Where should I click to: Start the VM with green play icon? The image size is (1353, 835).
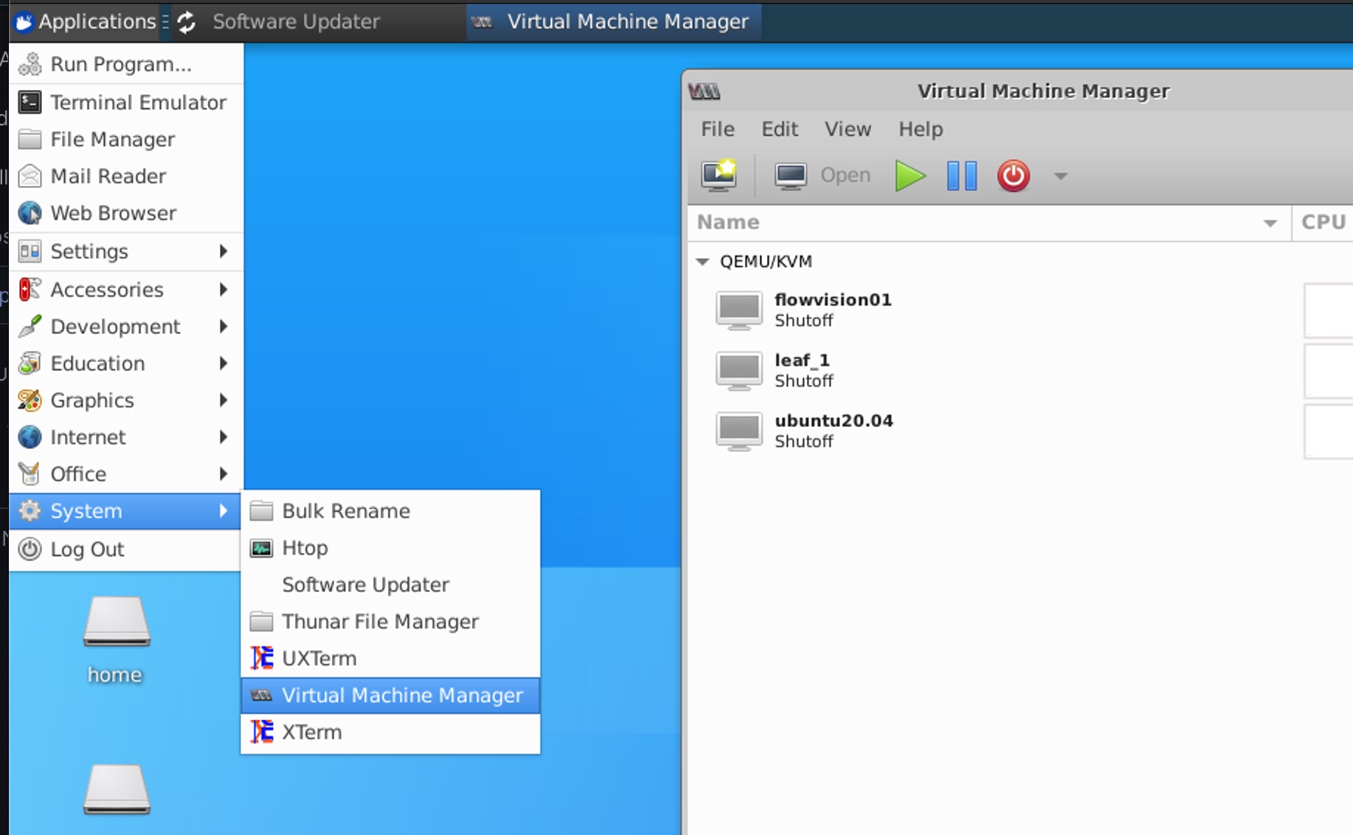910,176
